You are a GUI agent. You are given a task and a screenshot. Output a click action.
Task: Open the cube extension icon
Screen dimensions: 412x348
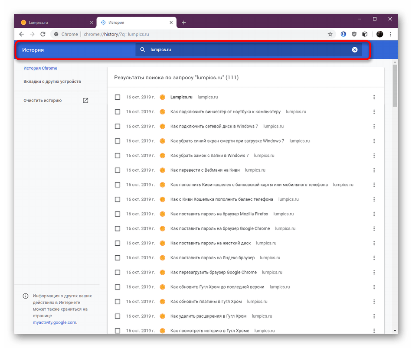[x=365, y=34]
